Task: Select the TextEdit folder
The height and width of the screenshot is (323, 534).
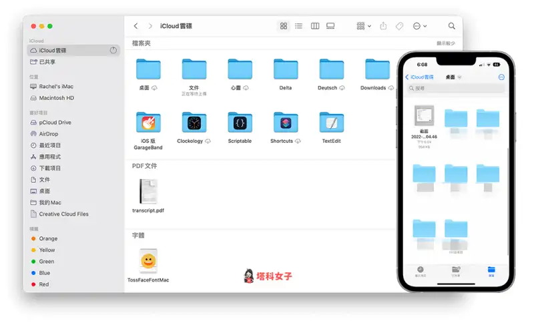Action: coord(331,123)
